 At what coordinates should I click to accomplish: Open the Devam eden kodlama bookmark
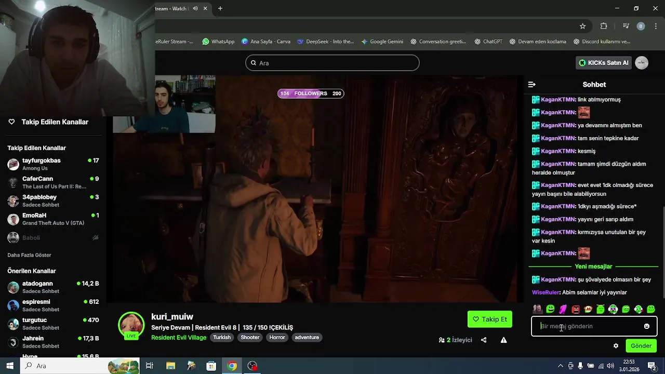tap(538, 42)
